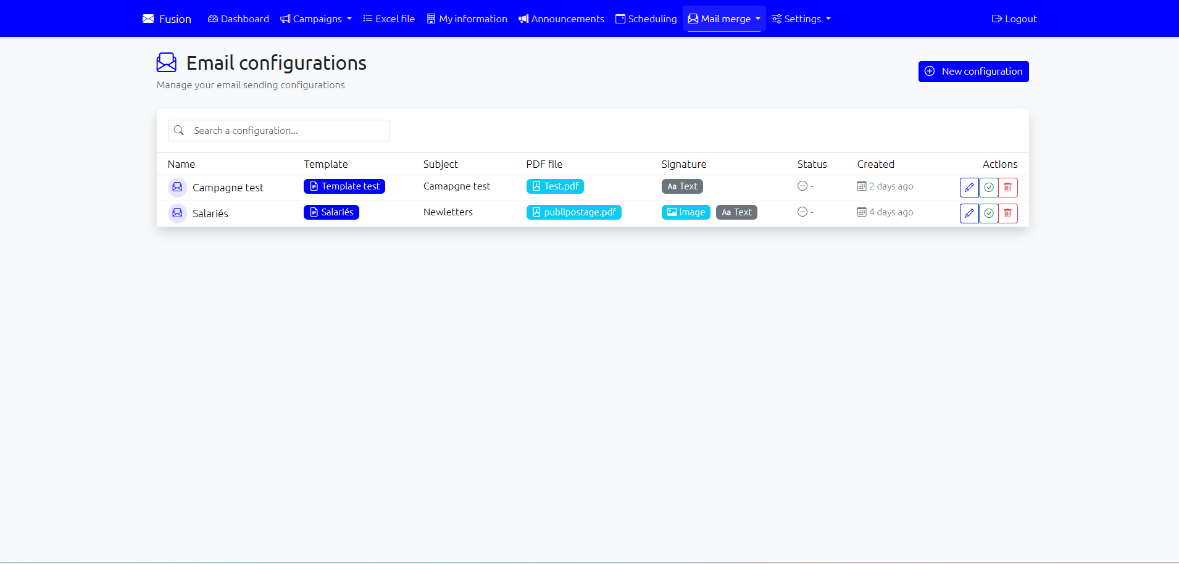The image size is (1179, 564).
Task: Click the Template test badge
Action: tap(344, 186)
